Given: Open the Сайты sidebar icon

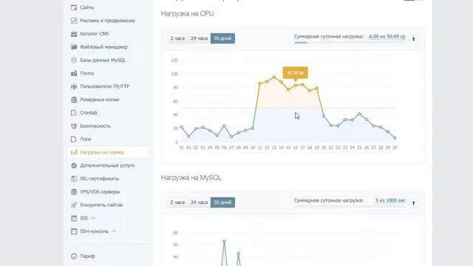Looking at the screenshot, I should [74, 7].
